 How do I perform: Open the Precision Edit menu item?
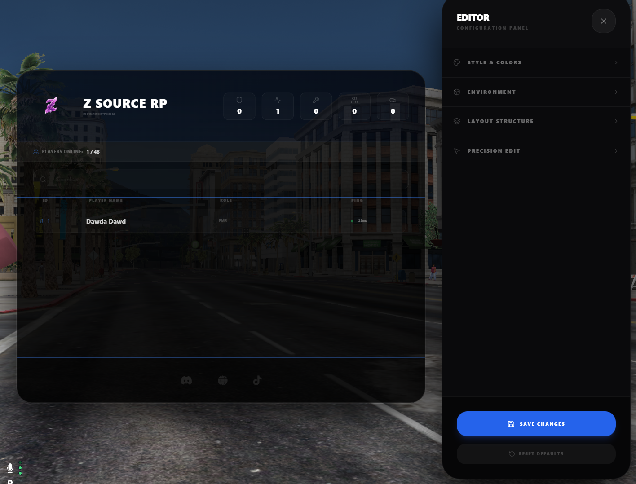tap(536, 151)
